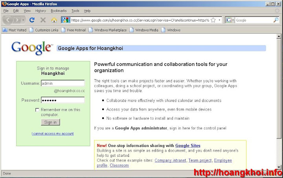Open the Free Hotmail bookmark
Viewport: 283px width, 178px height.
(x=74, y=30)
